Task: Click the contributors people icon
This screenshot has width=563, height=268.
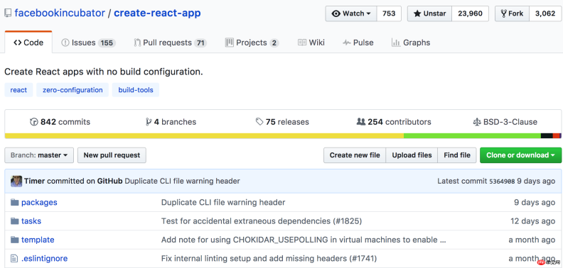Action: 361,122
